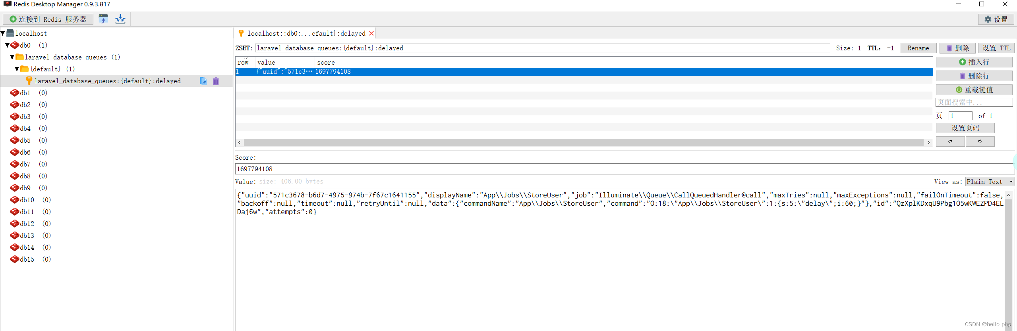Collapse the db0 database node
The height and width of the screenshot is (331, 1017).
(x=8, y=45)
